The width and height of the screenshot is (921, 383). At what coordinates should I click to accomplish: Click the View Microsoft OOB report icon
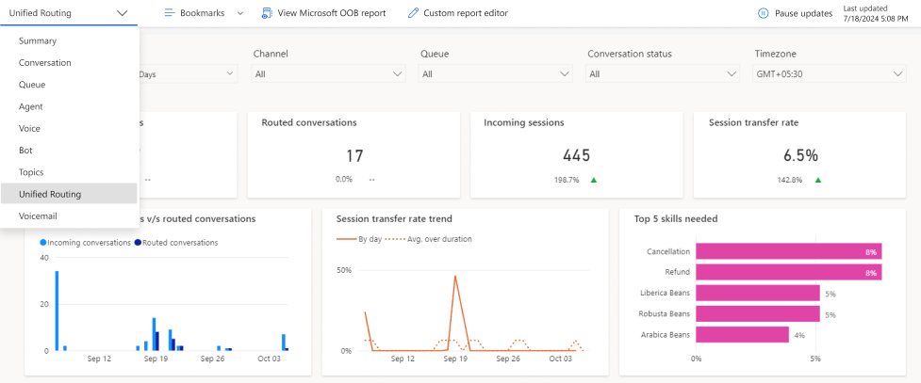[267, 13]
